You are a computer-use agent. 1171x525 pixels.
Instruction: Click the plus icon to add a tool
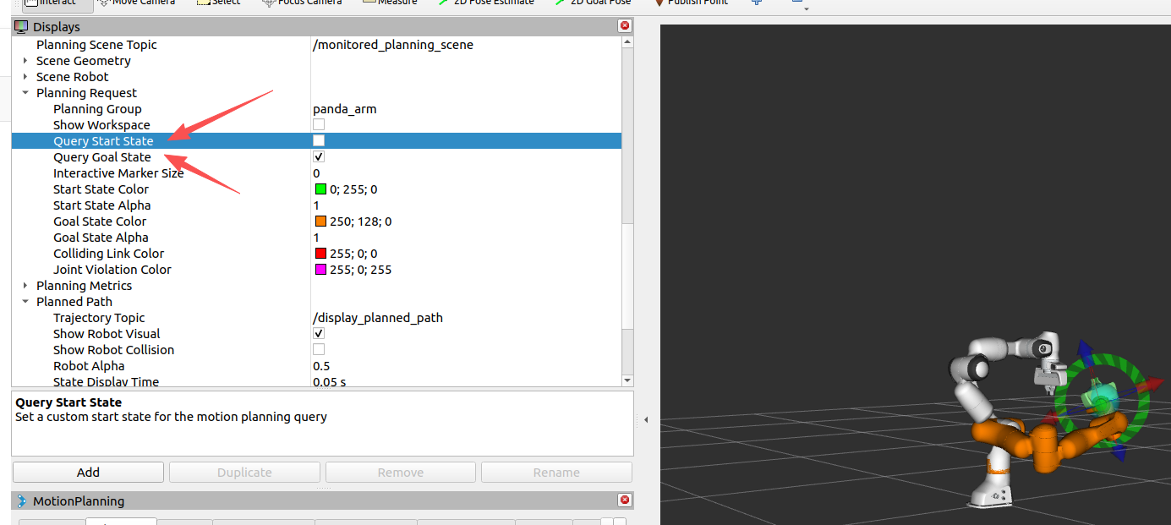coord(756,3)
